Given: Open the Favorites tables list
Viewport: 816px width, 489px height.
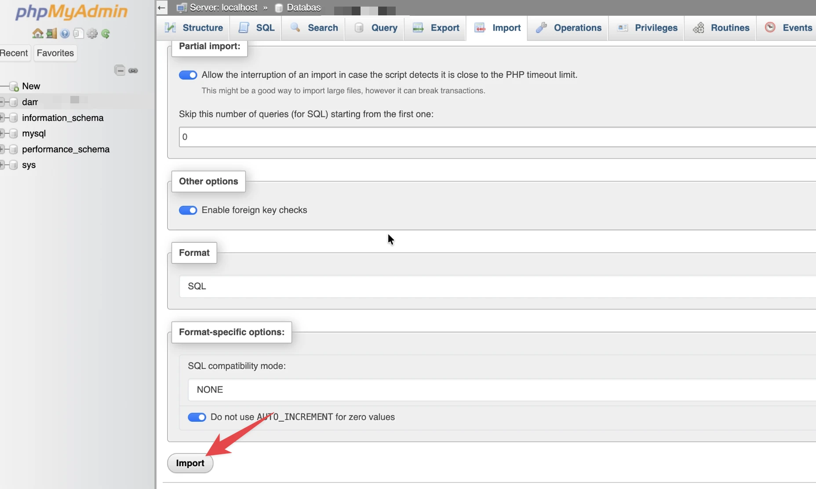Looking at the screenshot, I should point(55,53).
